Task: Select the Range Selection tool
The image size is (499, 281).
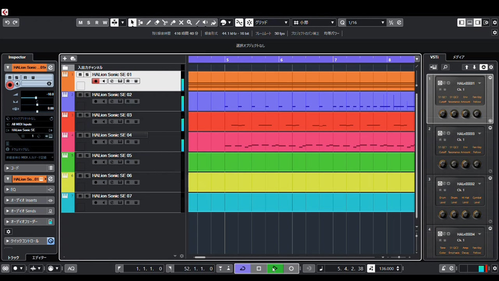Action: 140,22
